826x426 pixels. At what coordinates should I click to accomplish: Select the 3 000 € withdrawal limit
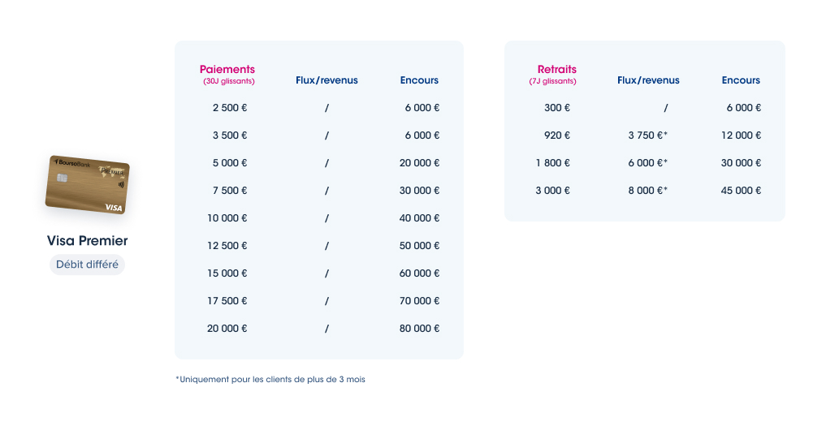point(552,190)
